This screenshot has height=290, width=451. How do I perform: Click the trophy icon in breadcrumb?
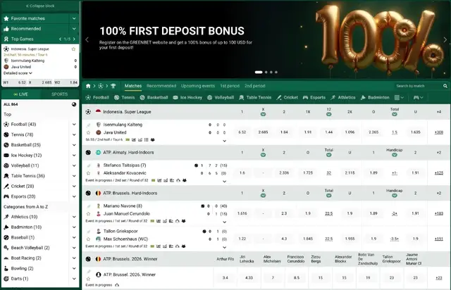pos(113,86)
